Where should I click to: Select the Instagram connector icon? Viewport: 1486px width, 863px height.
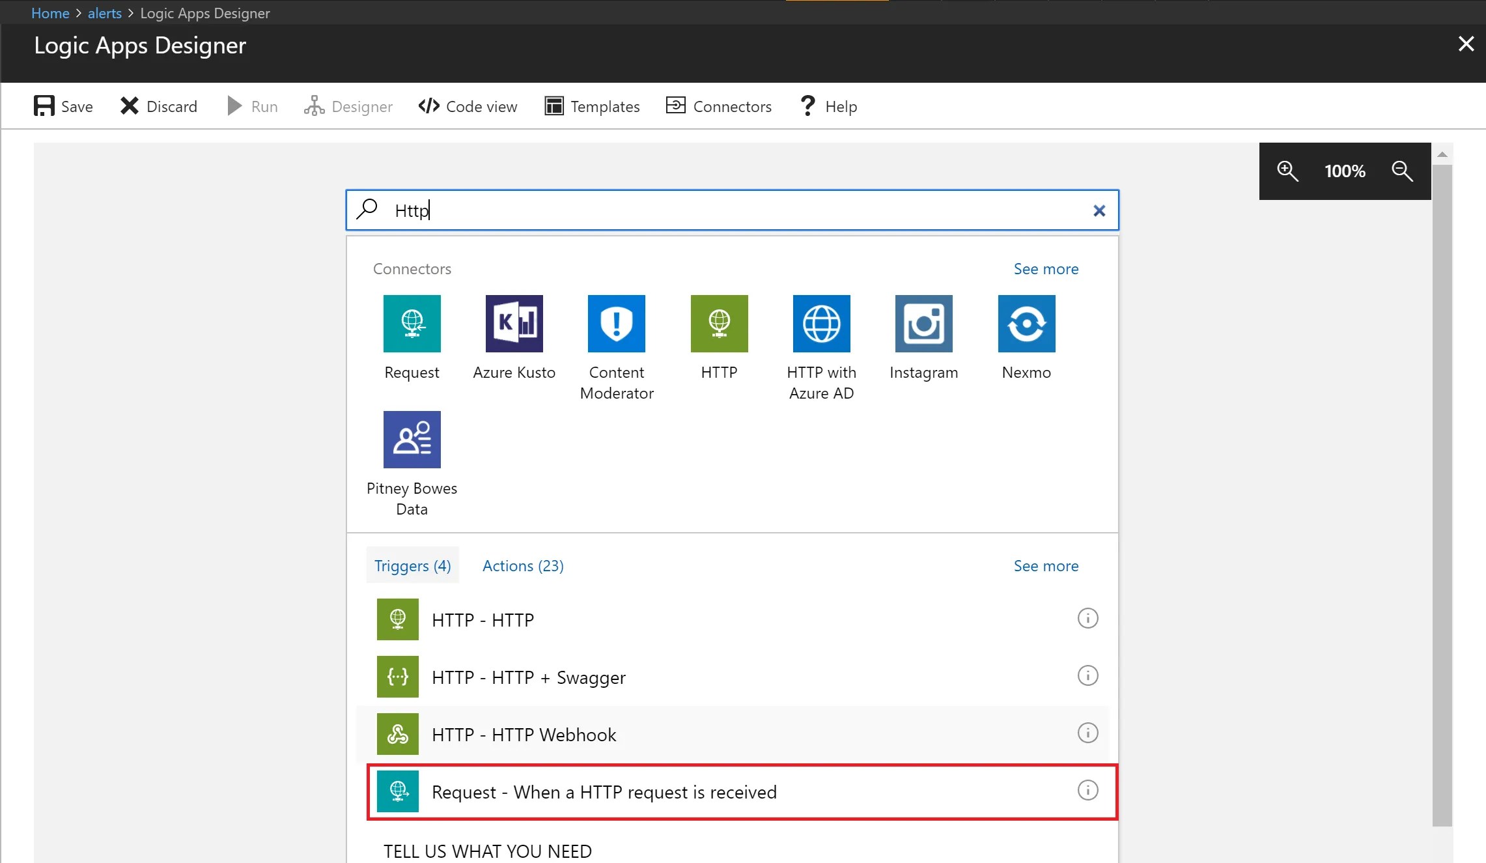tap(924, 324)
